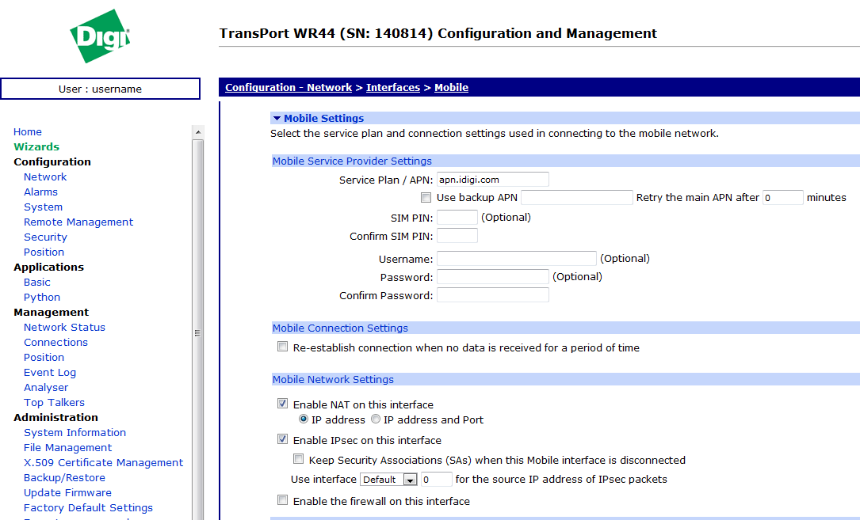Enable the firewall on this interface
Image resolution: width=860 pixels, height=520 pixels.
tap(283, 501)
